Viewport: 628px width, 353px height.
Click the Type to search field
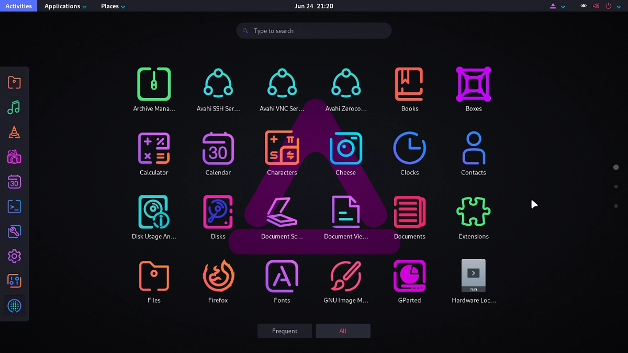coord(314,31)
